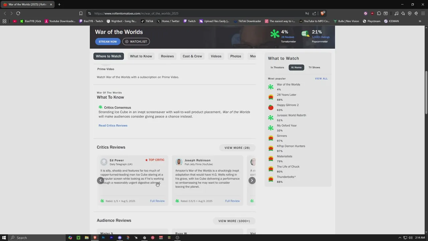The height and width of the screenshot is (241, 428).
Task: Open Thunderbolts* in What to Watch list
Action: pos(286,177)
